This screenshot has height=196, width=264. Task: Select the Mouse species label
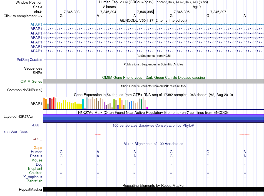(37, 160)
